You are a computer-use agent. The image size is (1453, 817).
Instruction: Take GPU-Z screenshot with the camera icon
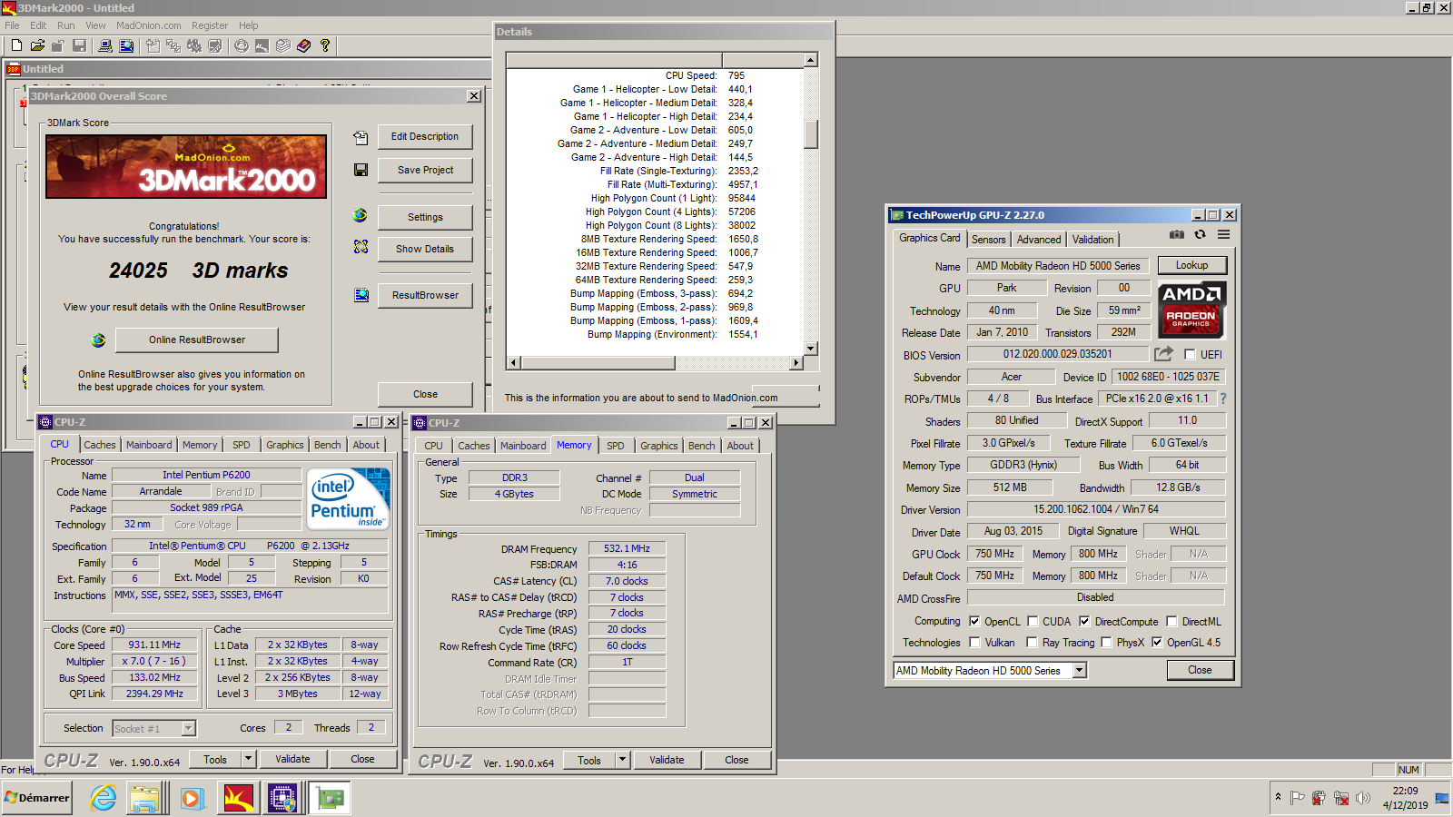[x=1177, y=234]
